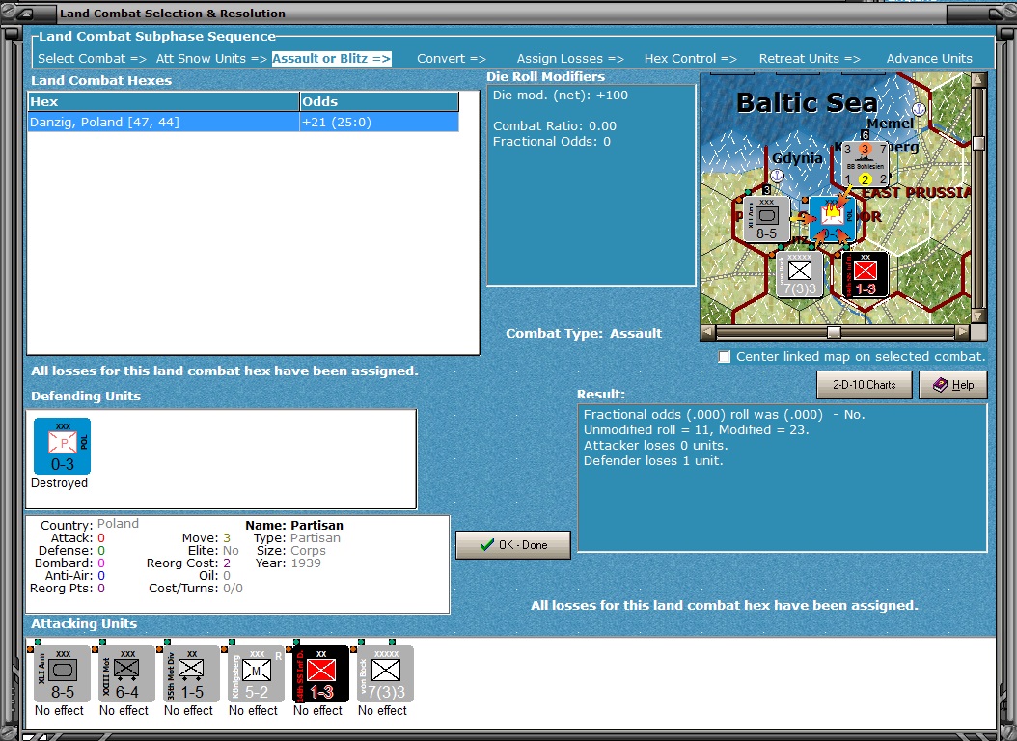The width and height of the screenshot is (1017, 741).
Task: Click the 'Defender loses 1 unit.' result line
Action: point(653,461)
